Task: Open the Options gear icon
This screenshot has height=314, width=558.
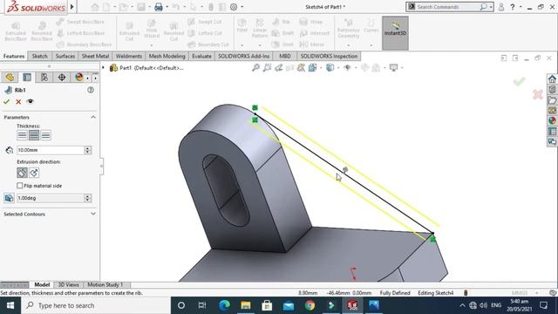Action: (x=234, y=7)
